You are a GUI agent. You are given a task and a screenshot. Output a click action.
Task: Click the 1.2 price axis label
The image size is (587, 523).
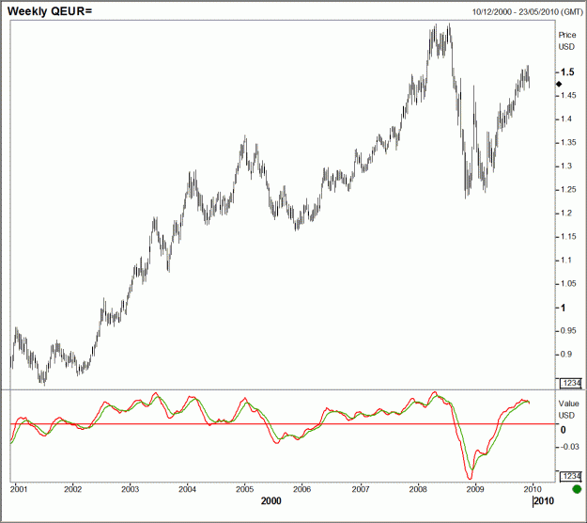566,213
